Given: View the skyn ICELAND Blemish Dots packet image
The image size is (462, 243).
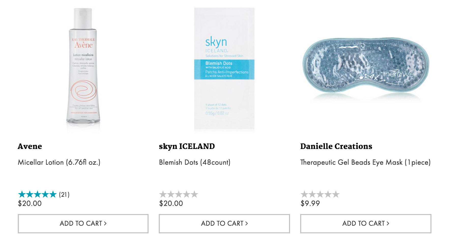Looking at the screenshot, I should [224, 69].
